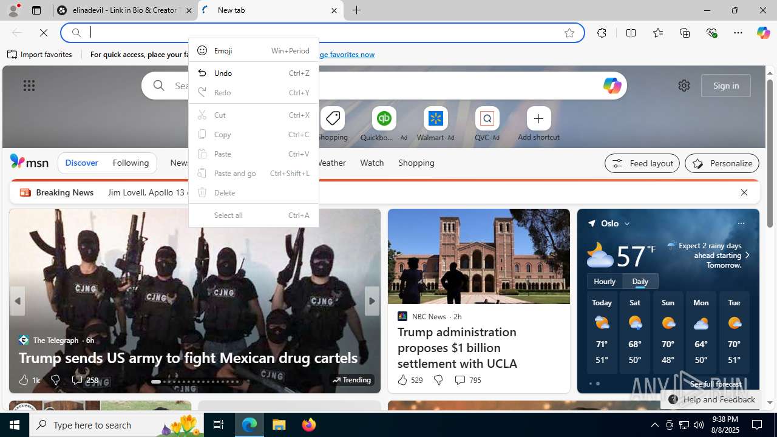Image resolution: width=777 pixels, height=437 pixels.
Task: Open the Mexican drug cartels headline
Action: [x=188, y=357]
